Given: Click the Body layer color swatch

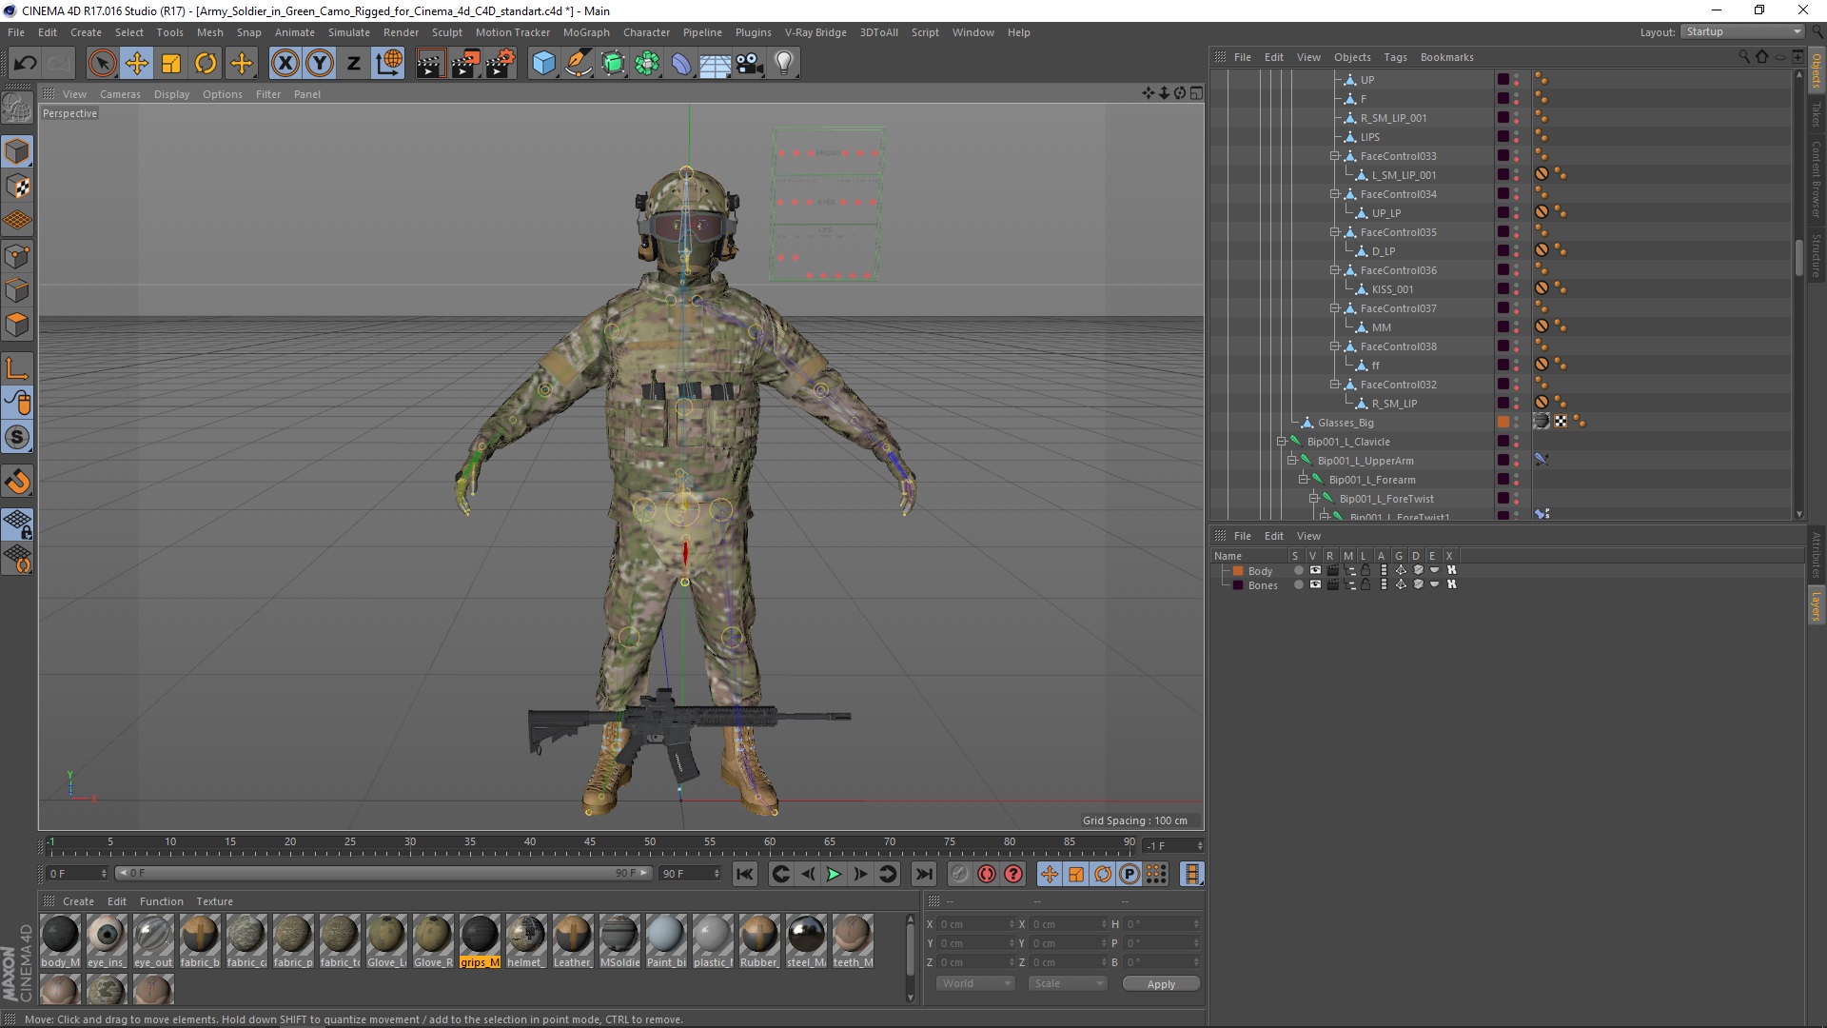Looking at the screenshot, I should point(1238,571).
